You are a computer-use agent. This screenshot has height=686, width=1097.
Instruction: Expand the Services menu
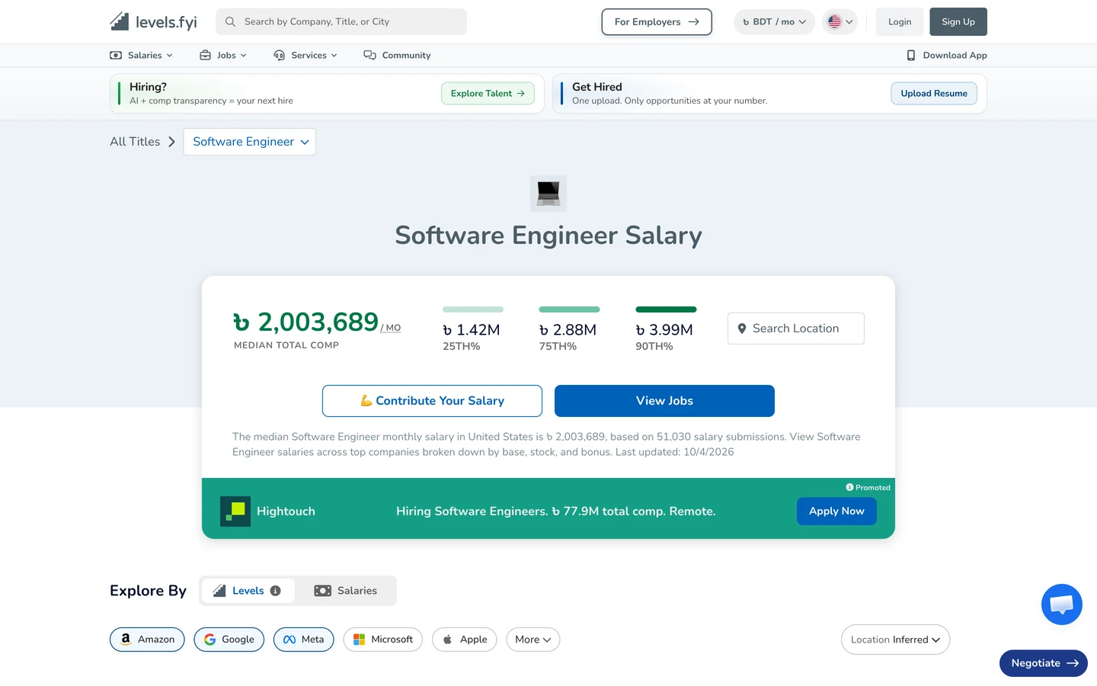305,55
